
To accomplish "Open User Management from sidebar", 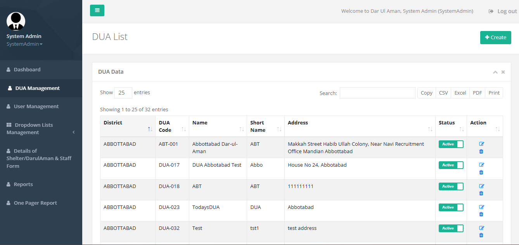I will pos(36,107).
